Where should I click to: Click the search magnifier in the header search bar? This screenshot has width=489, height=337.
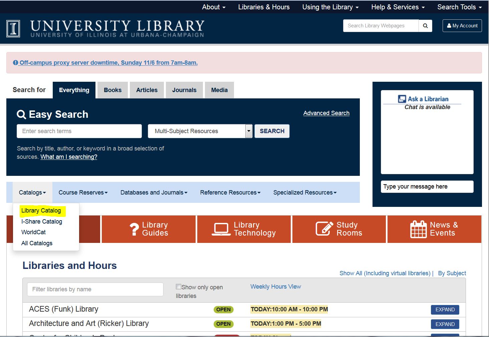(x=425, y=26)
